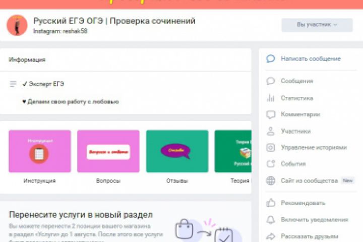Screen dimensions: 363x242
Task: Click the 'Сообщения' chat icon
Action: click(x=271, y=81)
